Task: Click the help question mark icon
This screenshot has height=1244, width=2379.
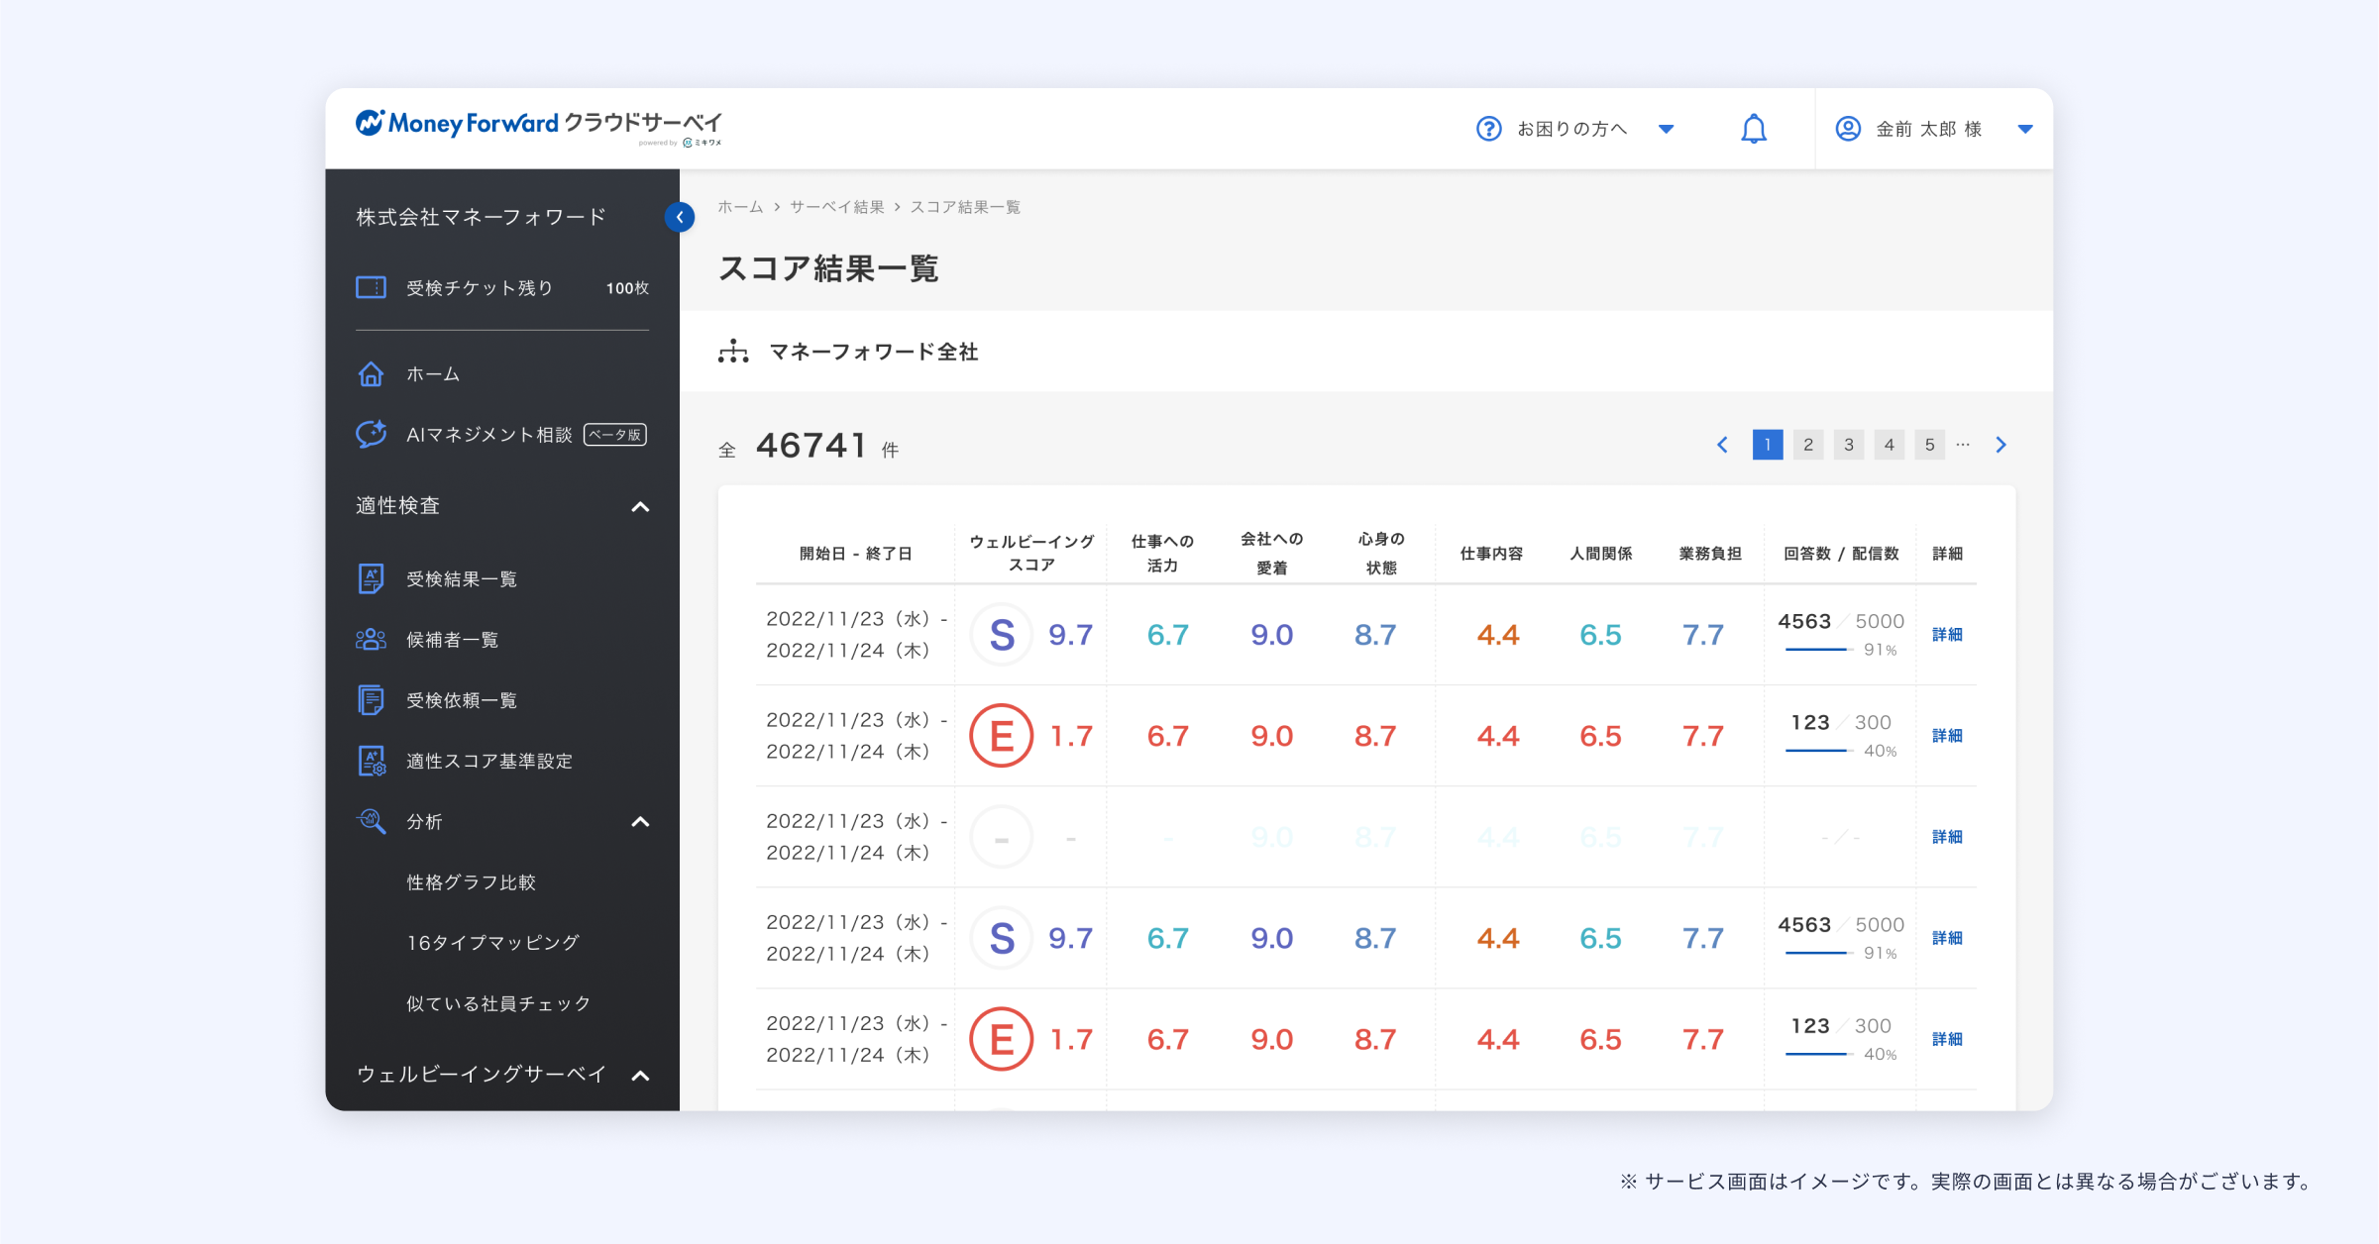Action: (x=1489, y=128)
